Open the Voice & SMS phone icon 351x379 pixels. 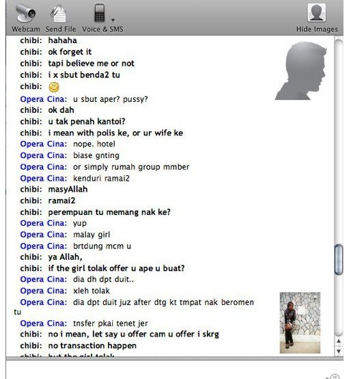click(x=100, y=12)
